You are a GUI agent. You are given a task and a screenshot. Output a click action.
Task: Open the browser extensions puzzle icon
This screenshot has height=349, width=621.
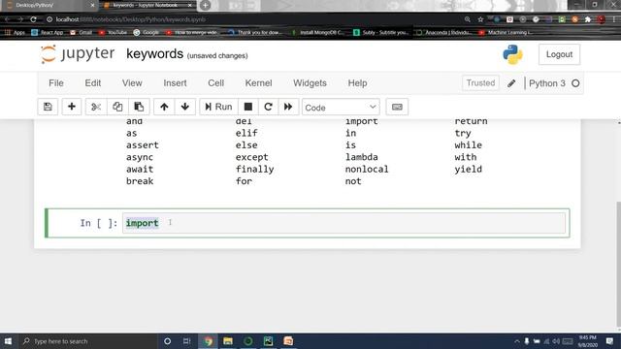(x=588, y=19)
